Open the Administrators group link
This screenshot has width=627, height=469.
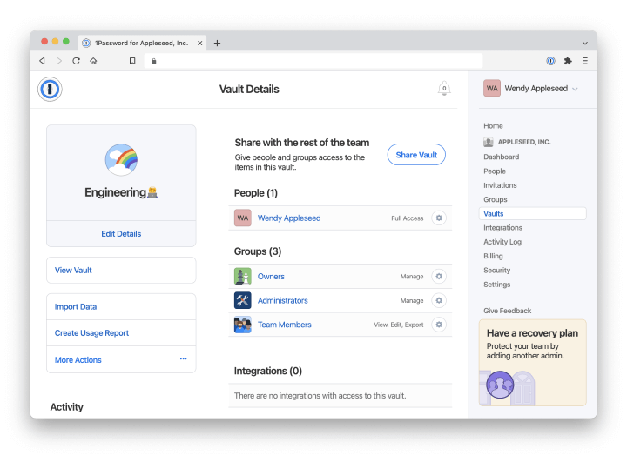[283, 300]
